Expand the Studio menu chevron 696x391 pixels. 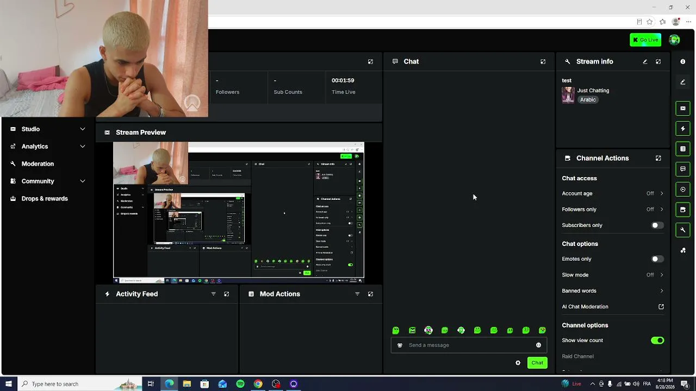(x=83, y=129)
